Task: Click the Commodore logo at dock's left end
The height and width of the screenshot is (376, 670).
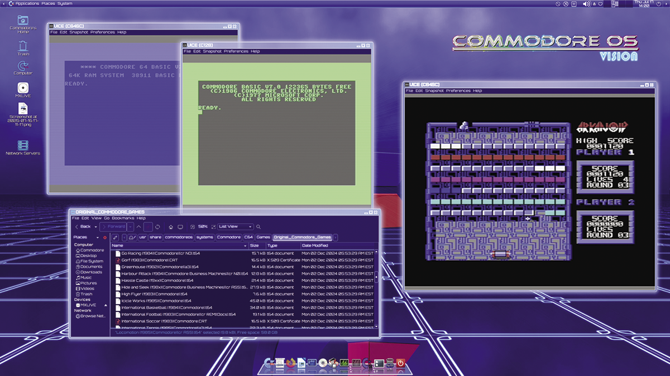Action: (269, 363)
